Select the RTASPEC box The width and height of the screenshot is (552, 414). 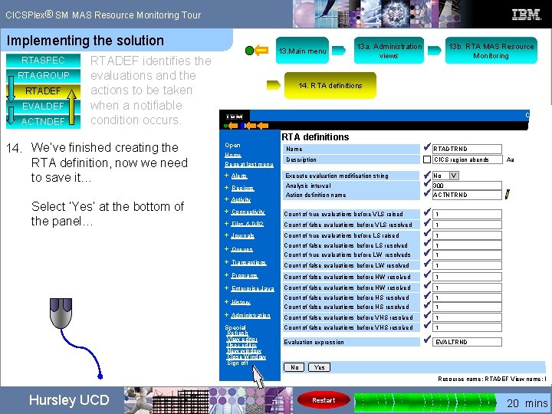(x=43, y=61)
